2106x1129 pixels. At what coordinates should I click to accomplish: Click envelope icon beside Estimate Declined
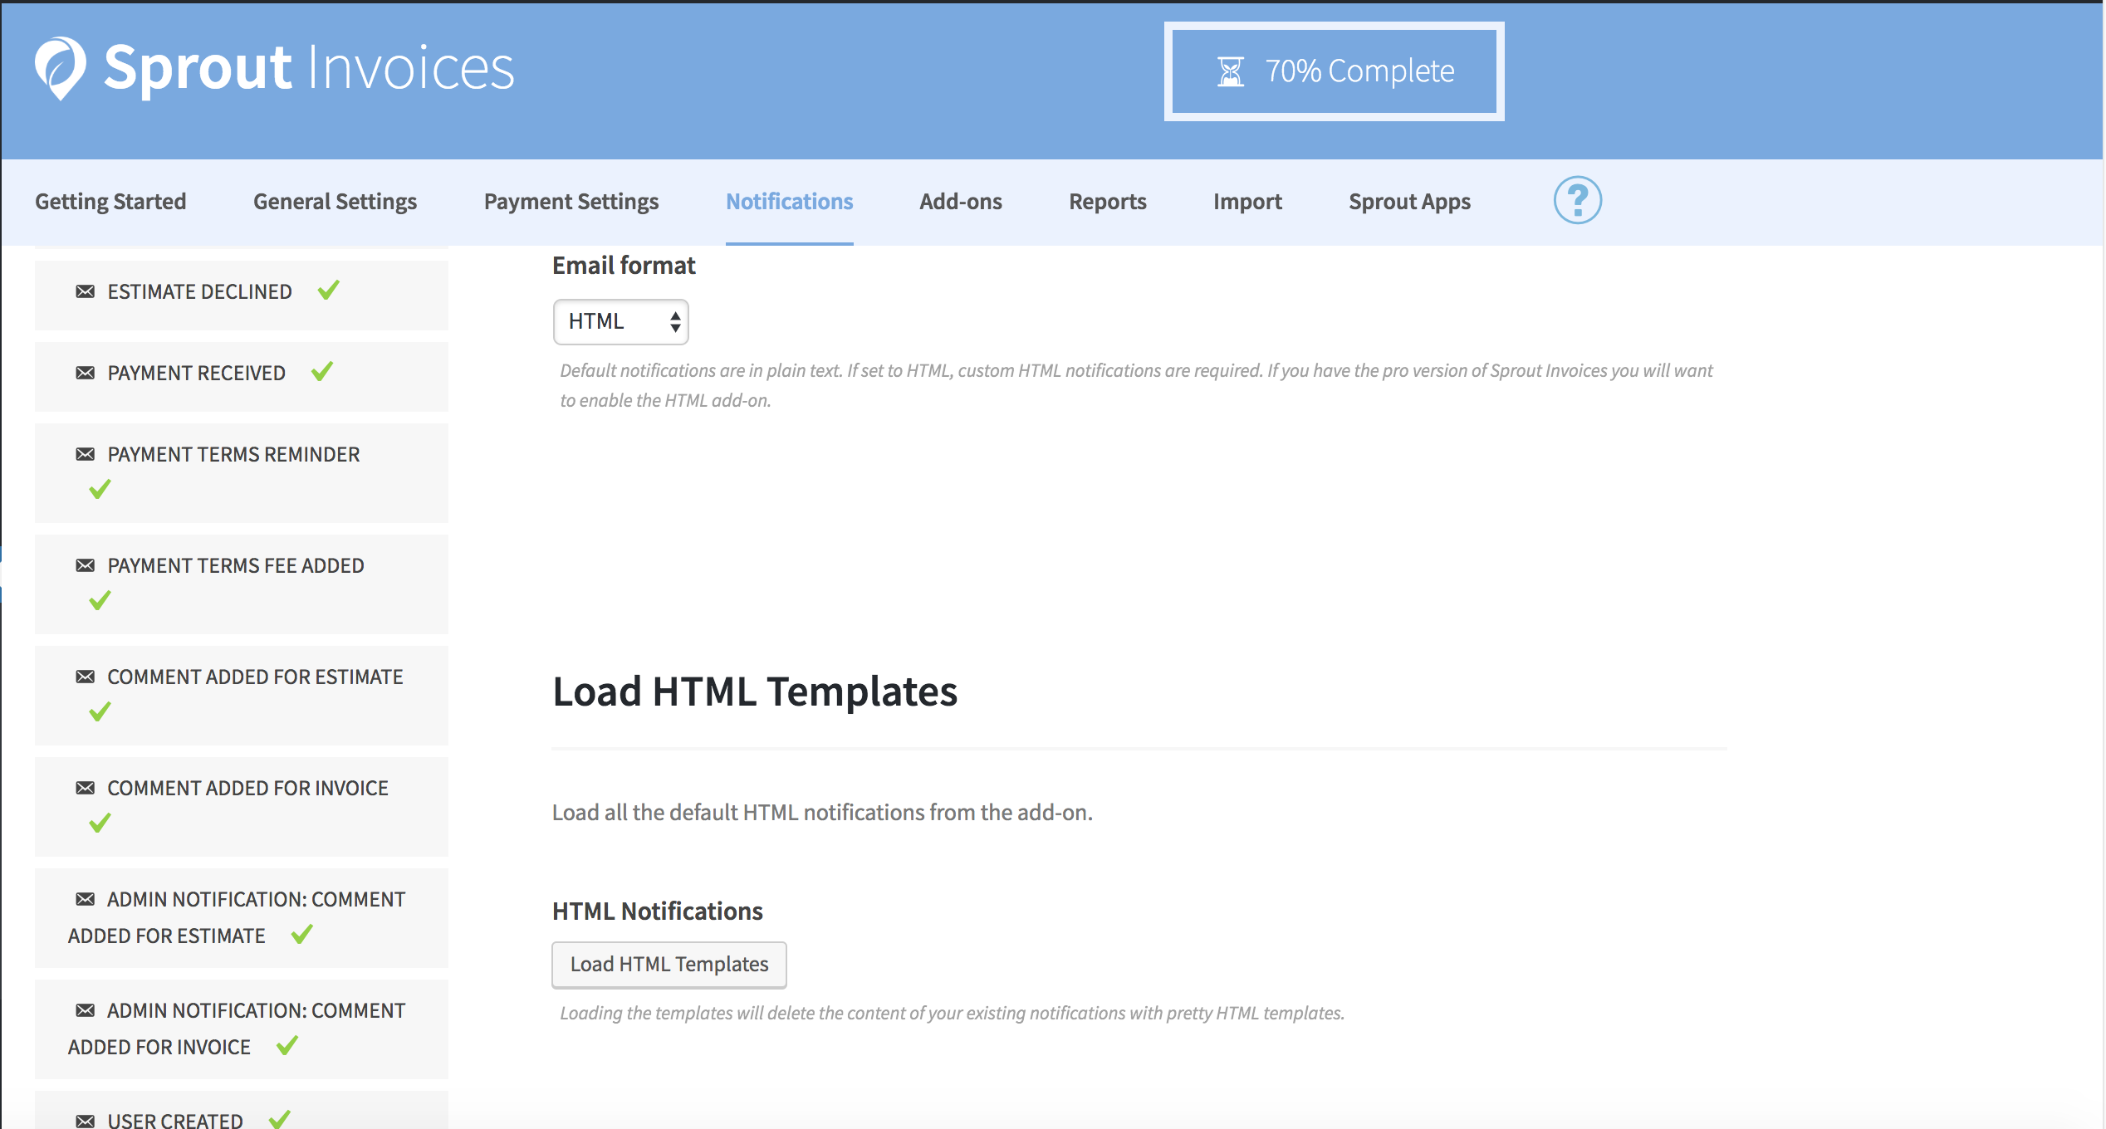85,291
